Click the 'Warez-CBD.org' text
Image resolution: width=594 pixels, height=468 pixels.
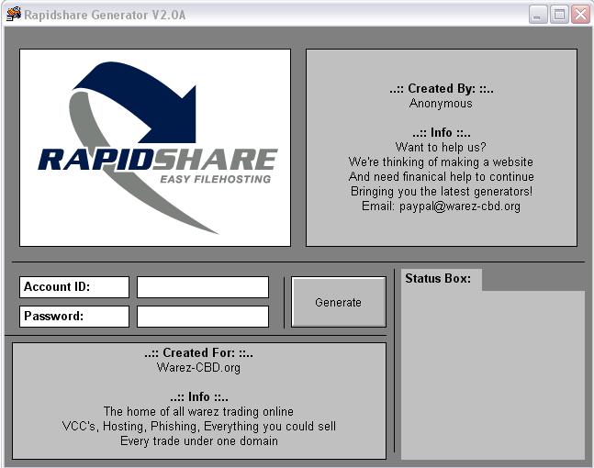pyautogui.click(x=198, y=367)
